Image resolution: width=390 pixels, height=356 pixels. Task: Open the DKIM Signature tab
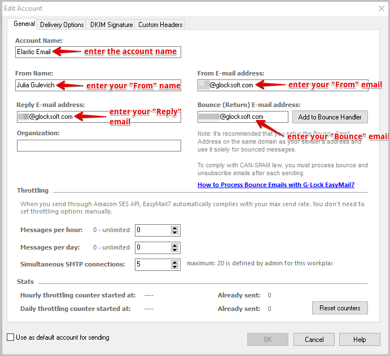[111, 25]
